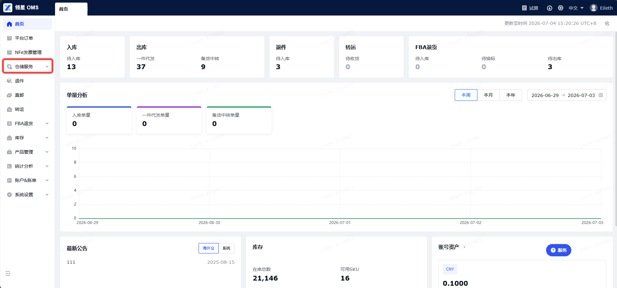This screenshot has height=288, width=617.
Task: Expand the FBA退货 sidebar submenu
Action: tap(28, 123)
